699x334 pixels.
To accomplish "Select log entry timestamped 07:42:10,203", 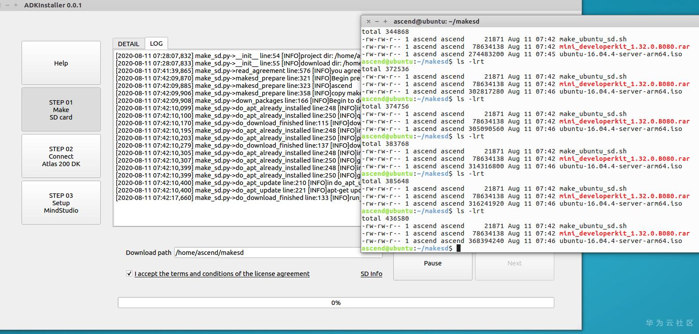I will coord(238,138).
